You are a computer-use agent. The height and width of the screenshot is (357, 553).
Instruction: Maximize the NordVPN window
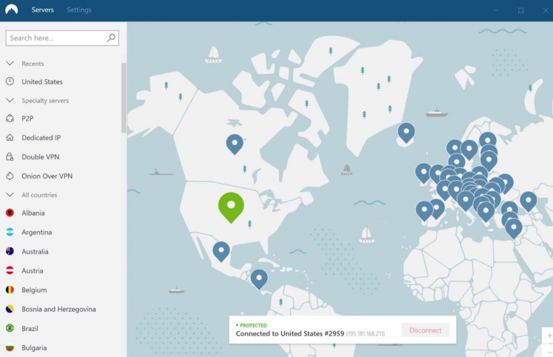[521, 10]
